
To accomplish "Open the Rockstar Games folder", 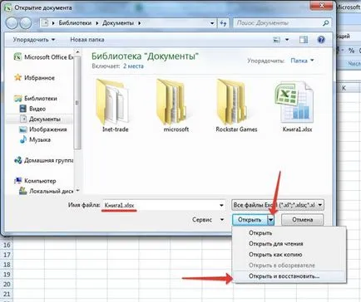I will tap(236, 105).
